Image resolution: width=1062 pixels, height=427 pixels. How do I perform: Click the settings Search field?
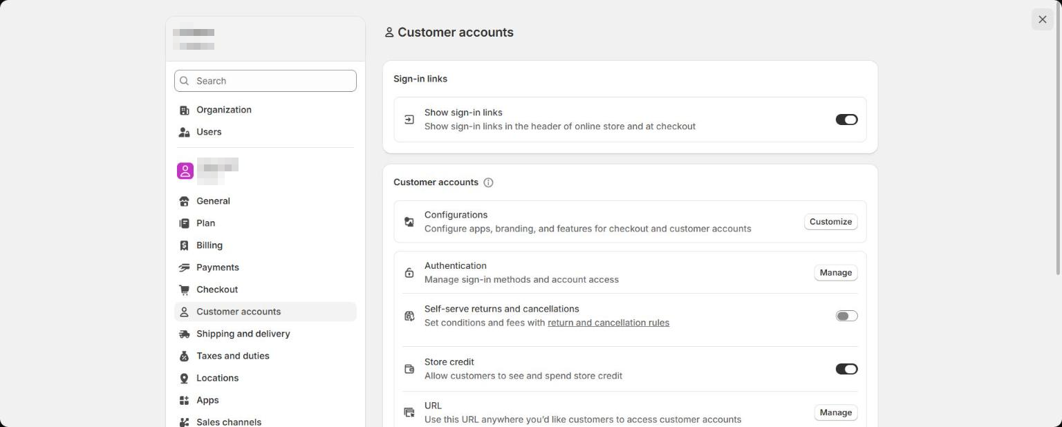click(x=265, y=81)
